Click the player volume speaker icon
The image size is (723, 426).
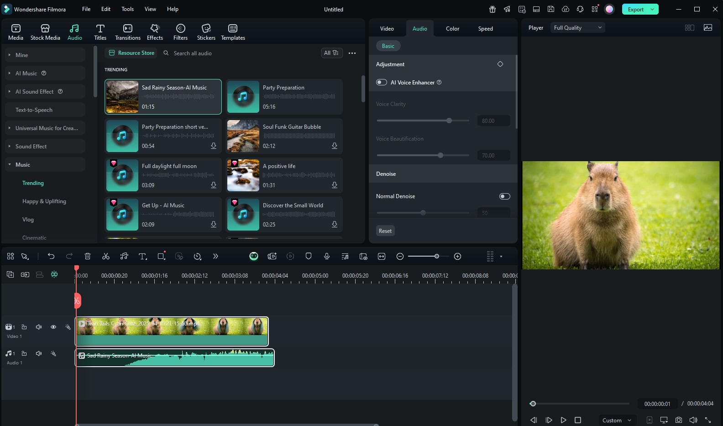click(x=693, y=420)
